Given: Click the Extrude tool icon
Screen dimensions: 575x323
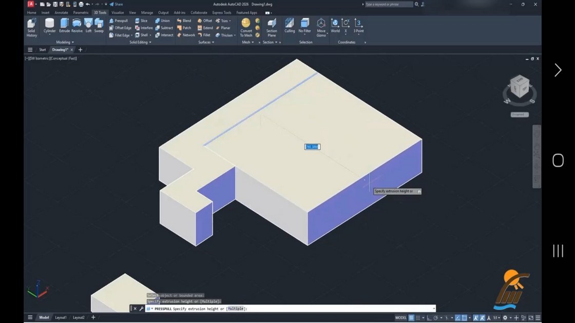Looking at the screenshot, I should pyautogui.click(x=64, y=26).
